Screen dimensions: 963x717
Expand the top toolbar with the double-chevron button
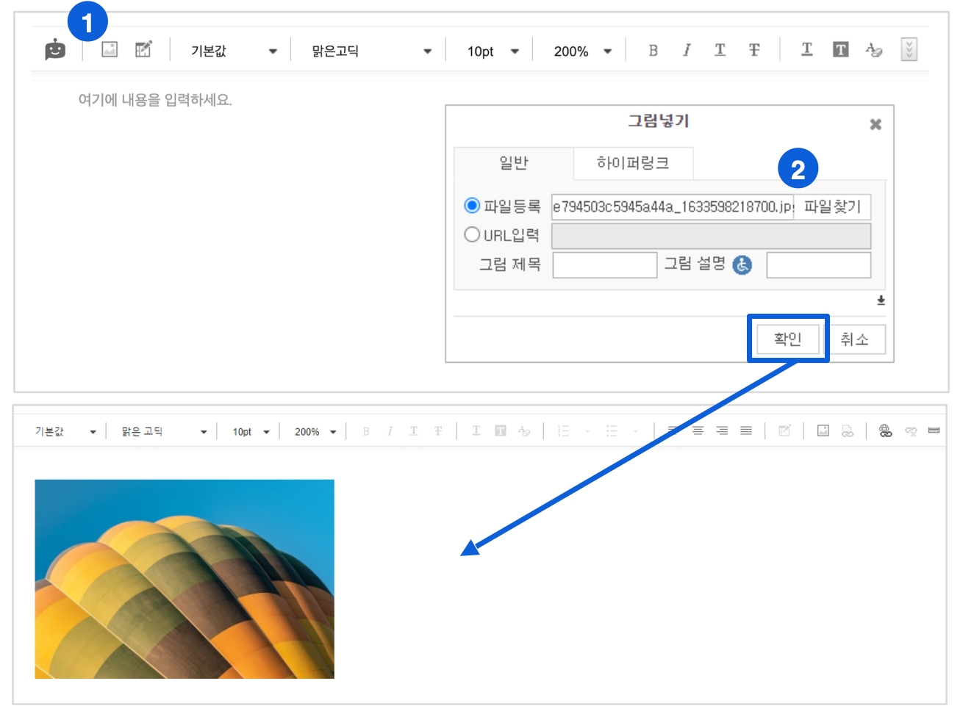[x=909, y=50]
